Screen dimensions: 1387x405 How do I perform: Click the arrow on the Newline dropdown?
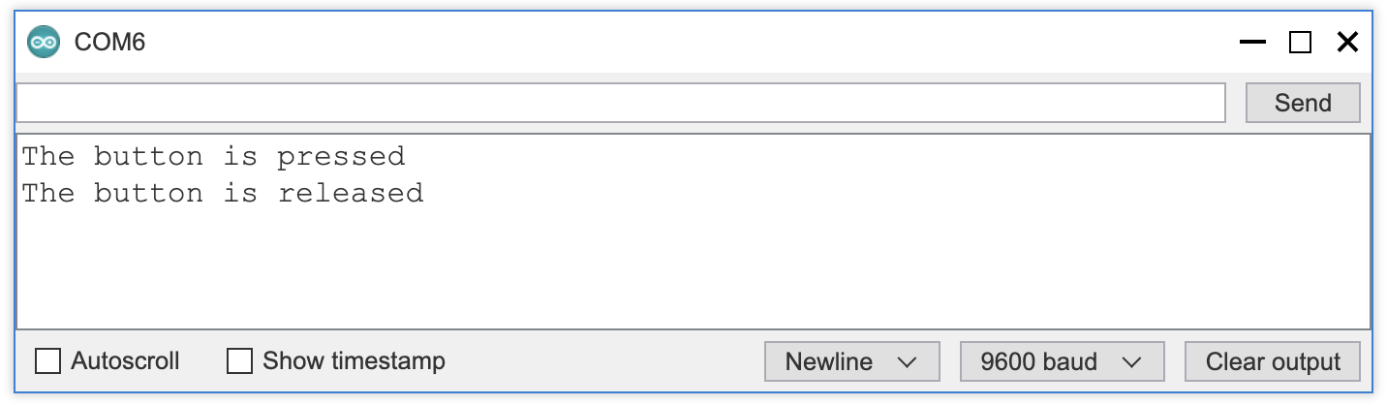[x=907, y=362]
